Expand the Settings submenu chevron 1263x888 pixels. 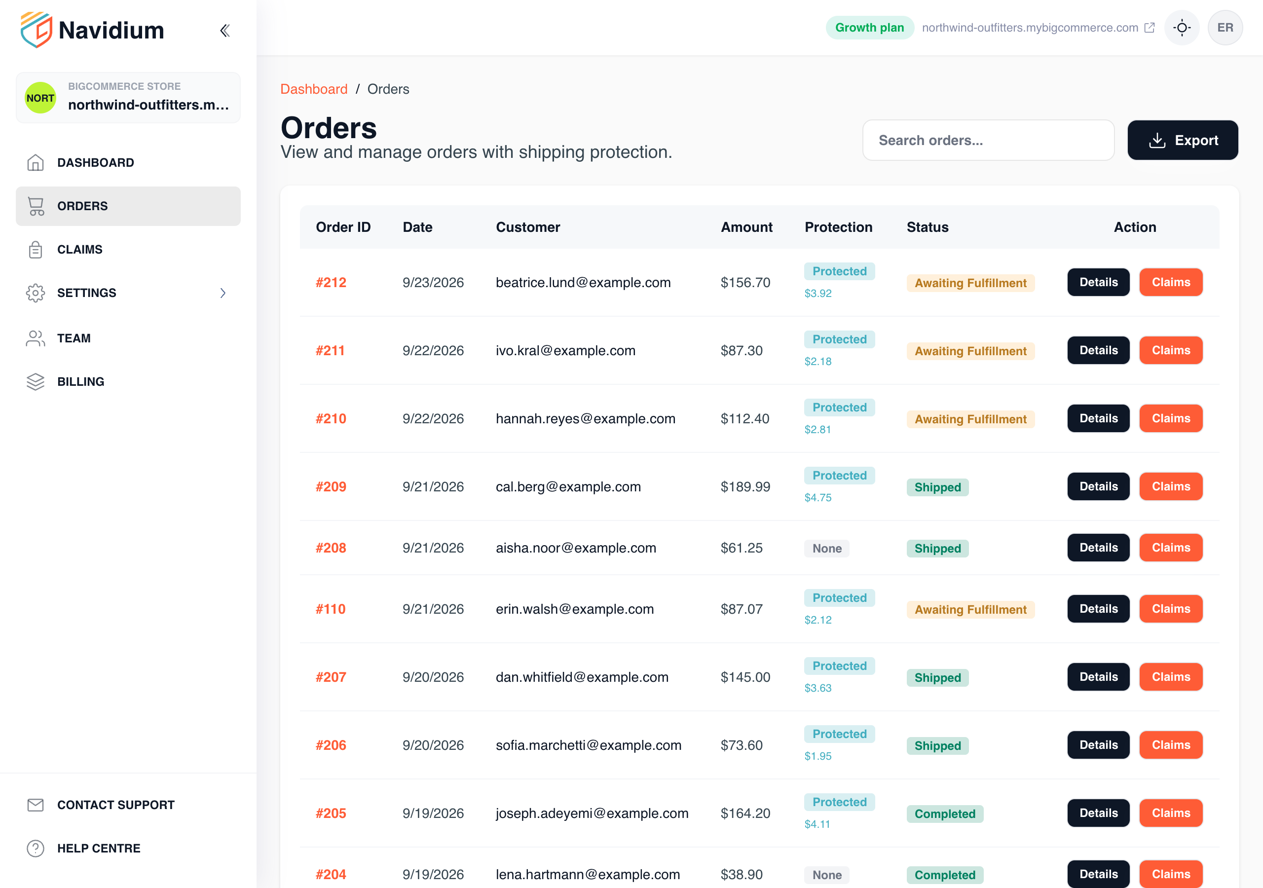click(x=223, y=293)
